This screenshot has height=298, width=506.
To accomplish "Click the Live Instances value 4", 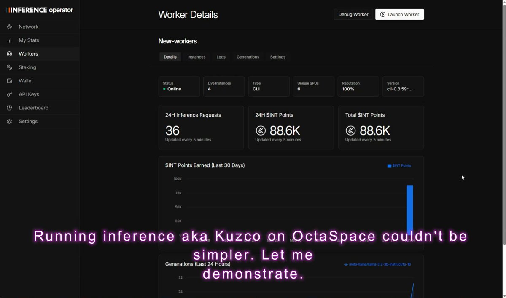I will coord(209,89).
